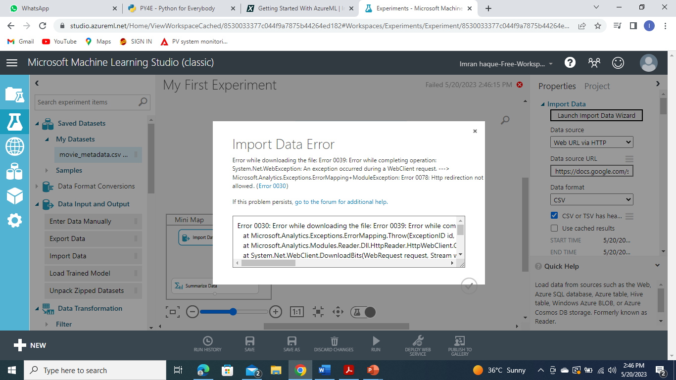
Task: Expand Data Format Conversions category
Action: tap(37, 187)
